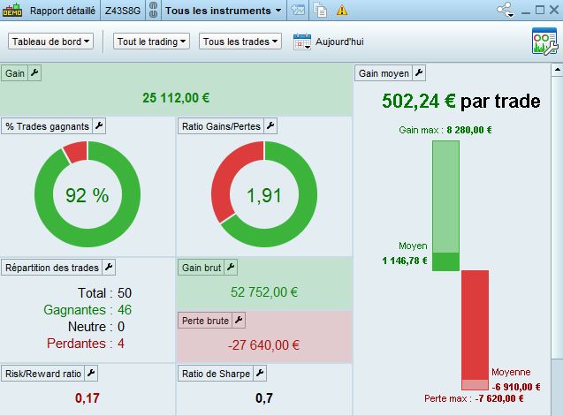The width and height of the screenshot is (563, 416).
Task: Click the 52 752,00 € gain brut value
Action: 264,291
